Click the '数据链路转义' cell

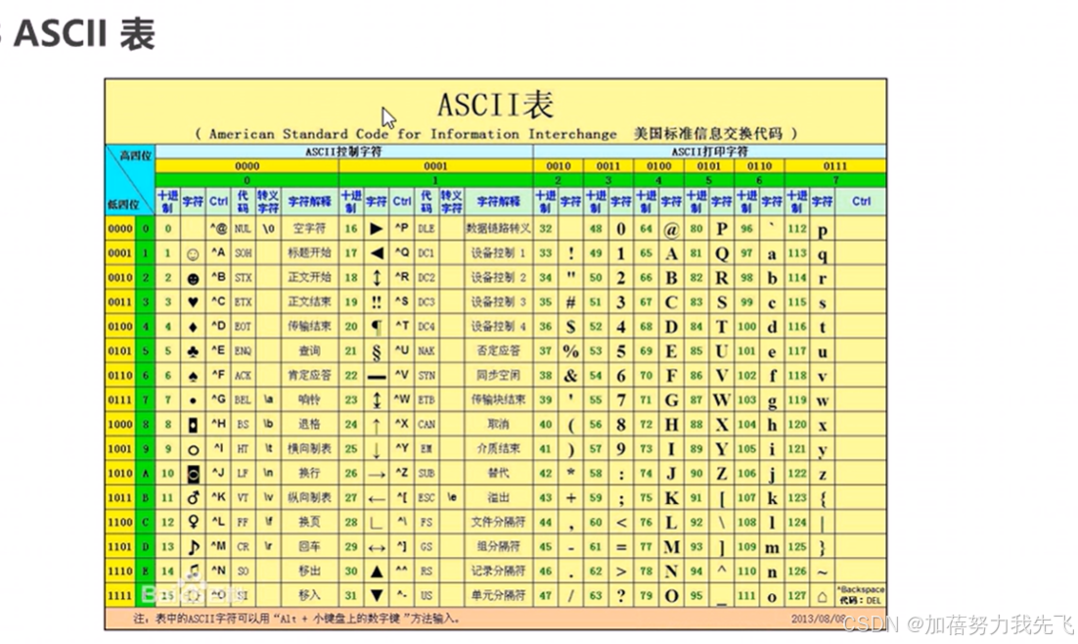click(499, 228)
